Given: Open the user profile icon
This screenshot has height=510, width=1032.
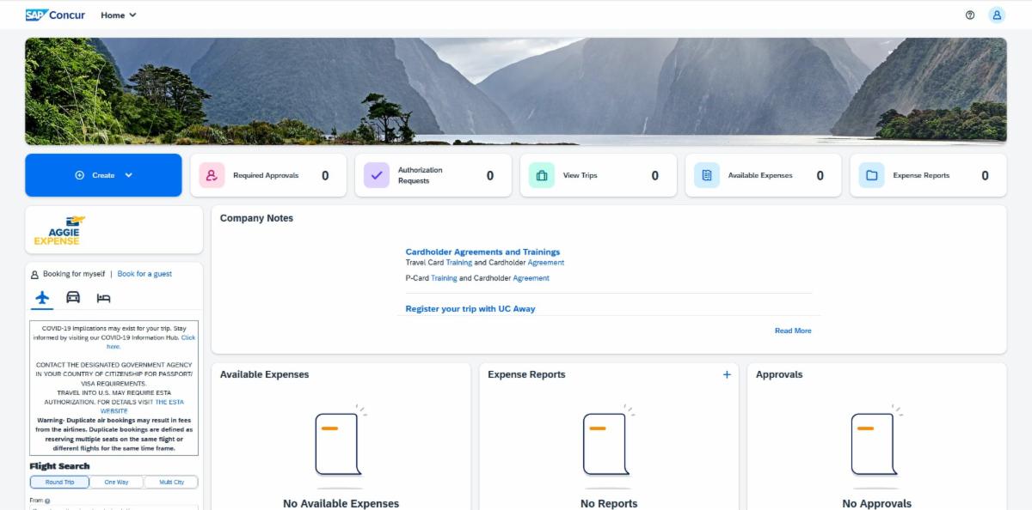Looking at the screenshot, I should pos(997,15).
